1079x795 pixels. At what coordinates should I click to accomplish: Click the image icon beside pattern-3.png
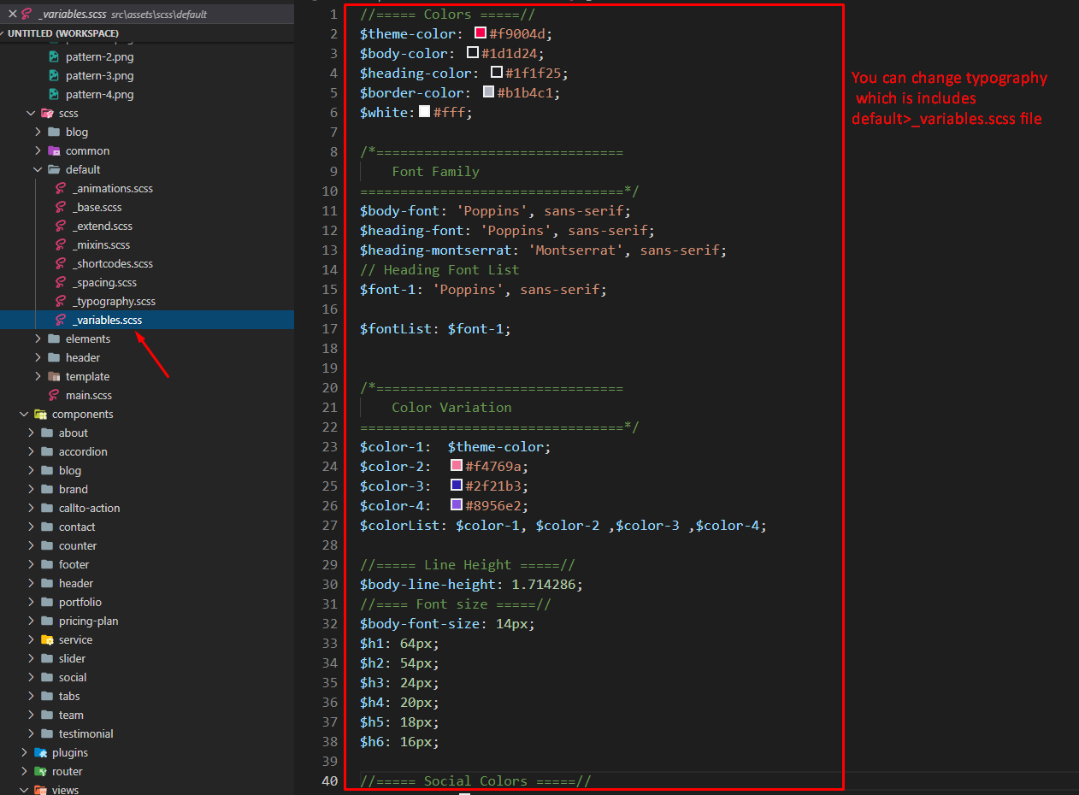tap(54, 75)
